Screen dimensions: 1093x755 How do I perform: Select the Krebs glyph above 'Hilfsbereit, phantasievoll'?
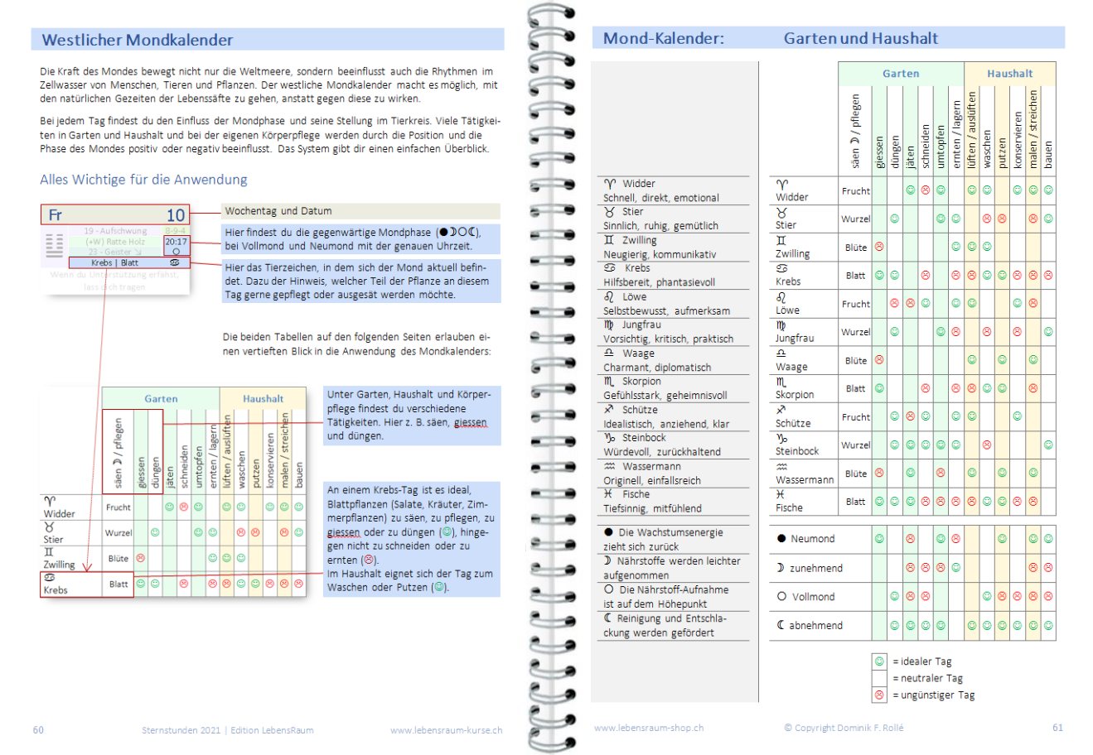pyautogui.click(x=610, y=268)
